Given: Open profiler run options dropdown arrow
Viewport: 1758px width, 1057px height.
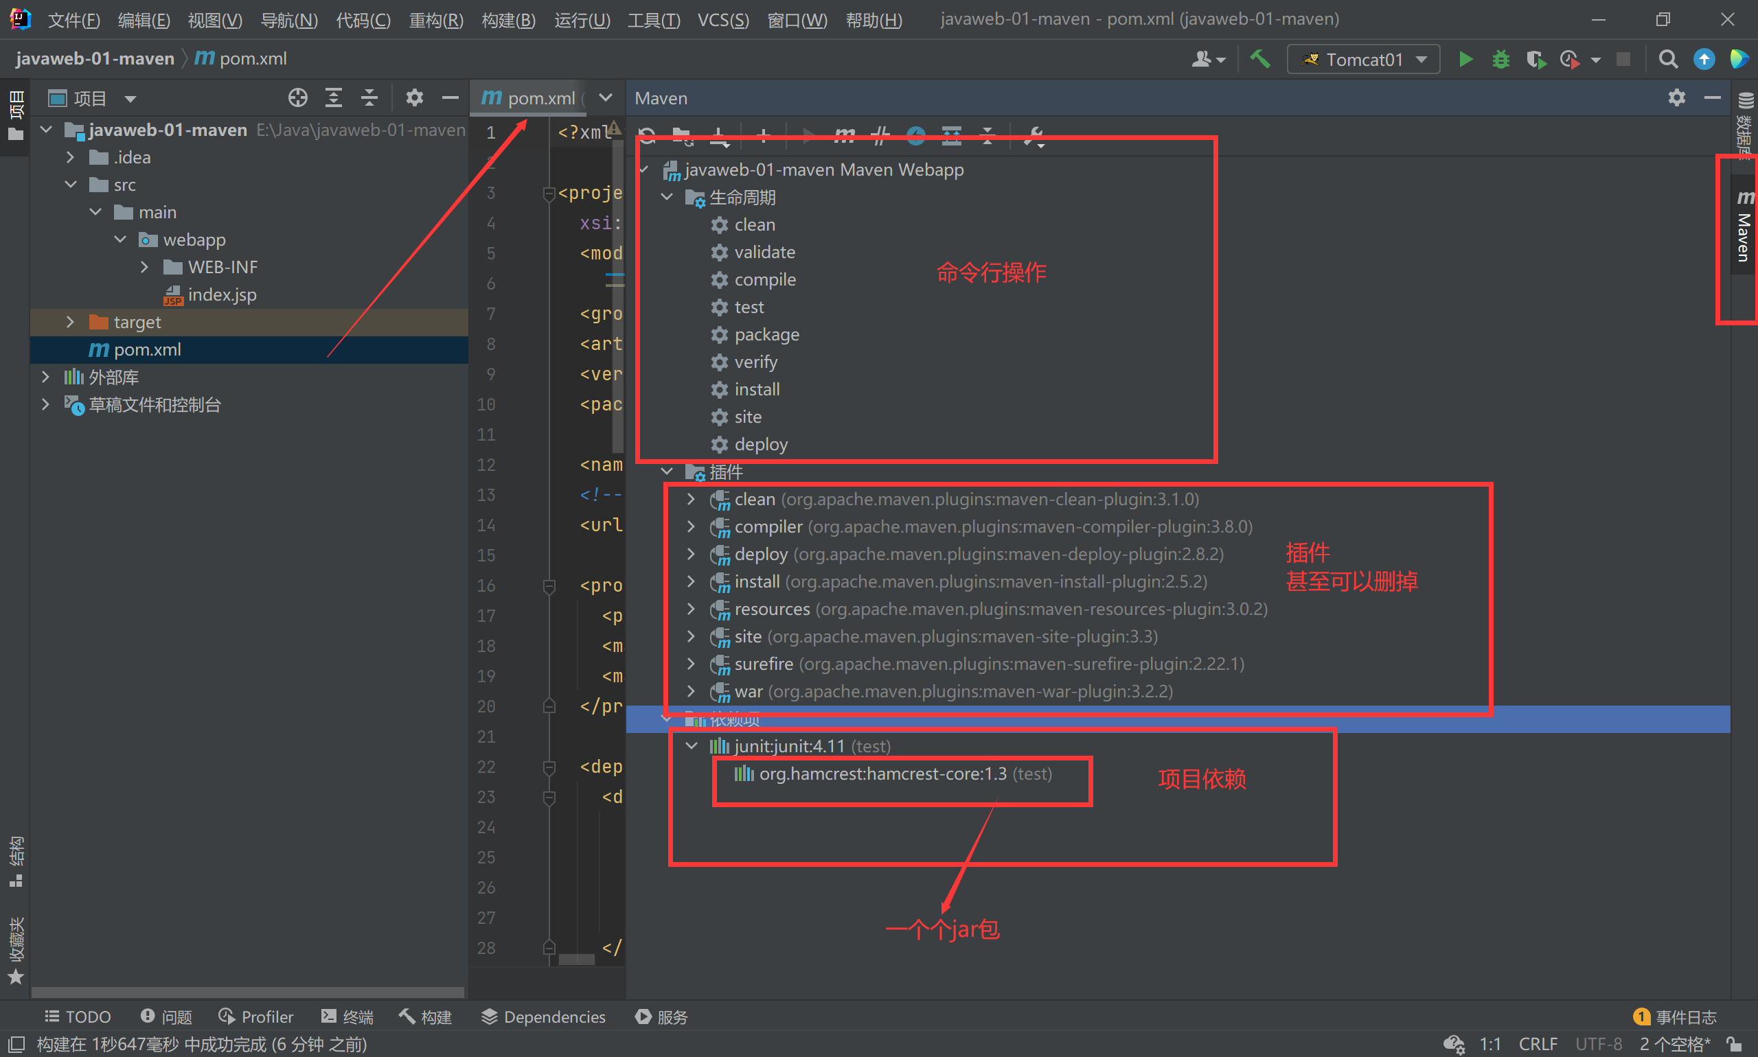Looking at the screenshot, I should (x=1595, y=60).
